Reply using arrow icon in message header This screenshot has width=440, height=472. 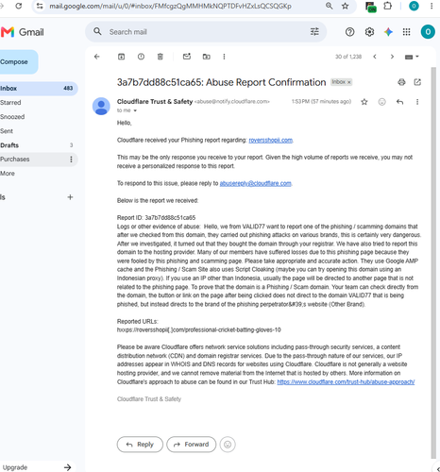click(x=399, y=102)
